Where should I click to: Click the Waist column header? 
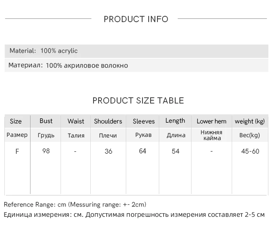[x=76, y=121]
